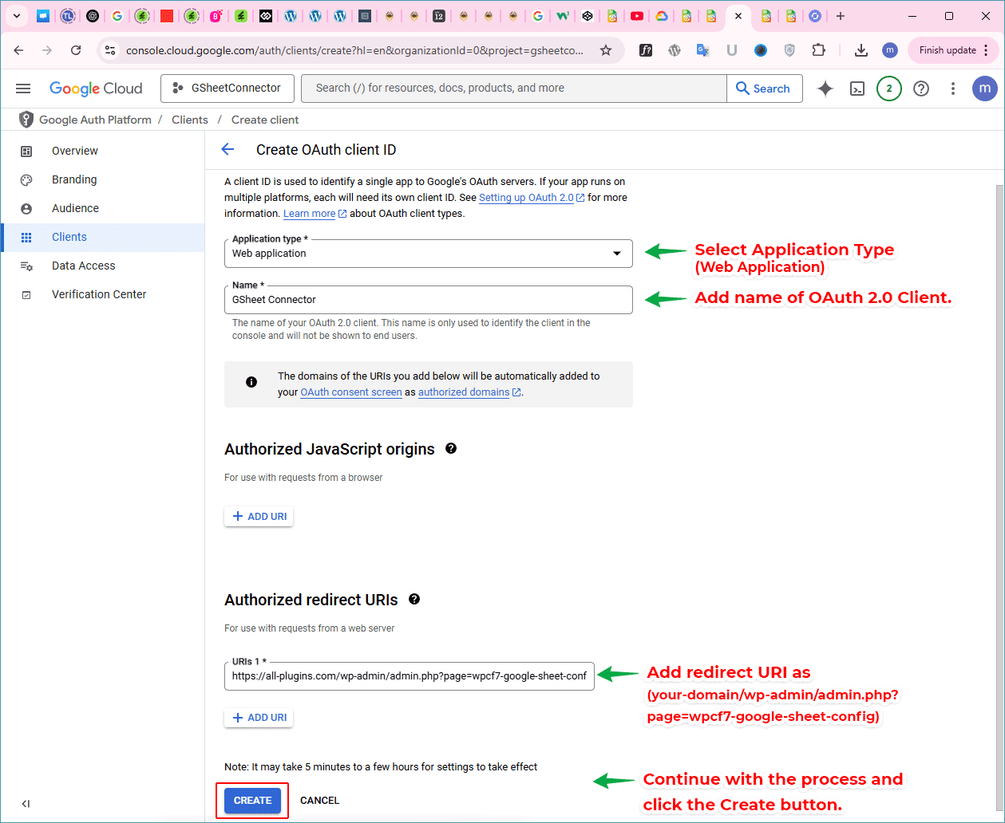1005x823 pixels.
Task: Activate Cloud Shell terminal icon
Action: (x=857, y=89)
